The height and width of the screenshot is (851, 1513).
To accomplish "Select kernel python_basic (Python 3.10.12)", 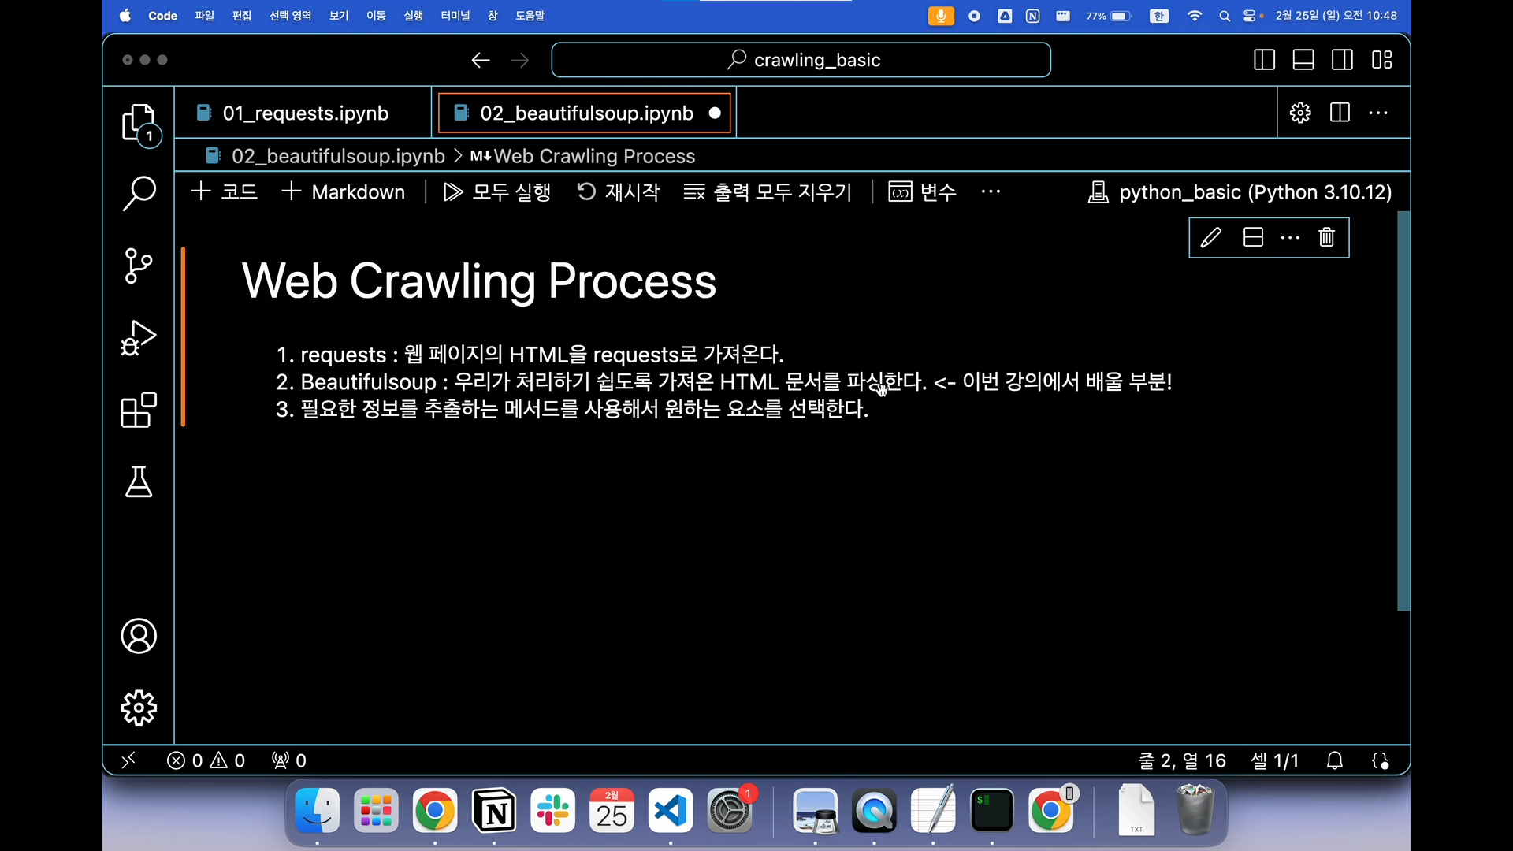I will 1240,192.
